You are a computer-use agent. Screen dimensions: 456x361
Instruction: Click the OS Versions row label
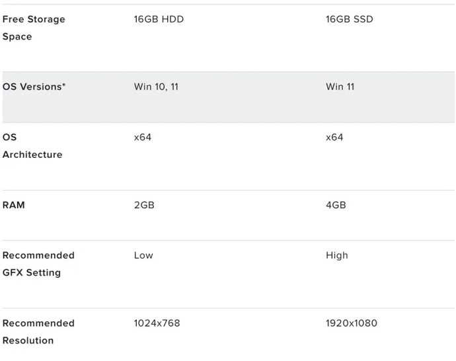point(32,86)
